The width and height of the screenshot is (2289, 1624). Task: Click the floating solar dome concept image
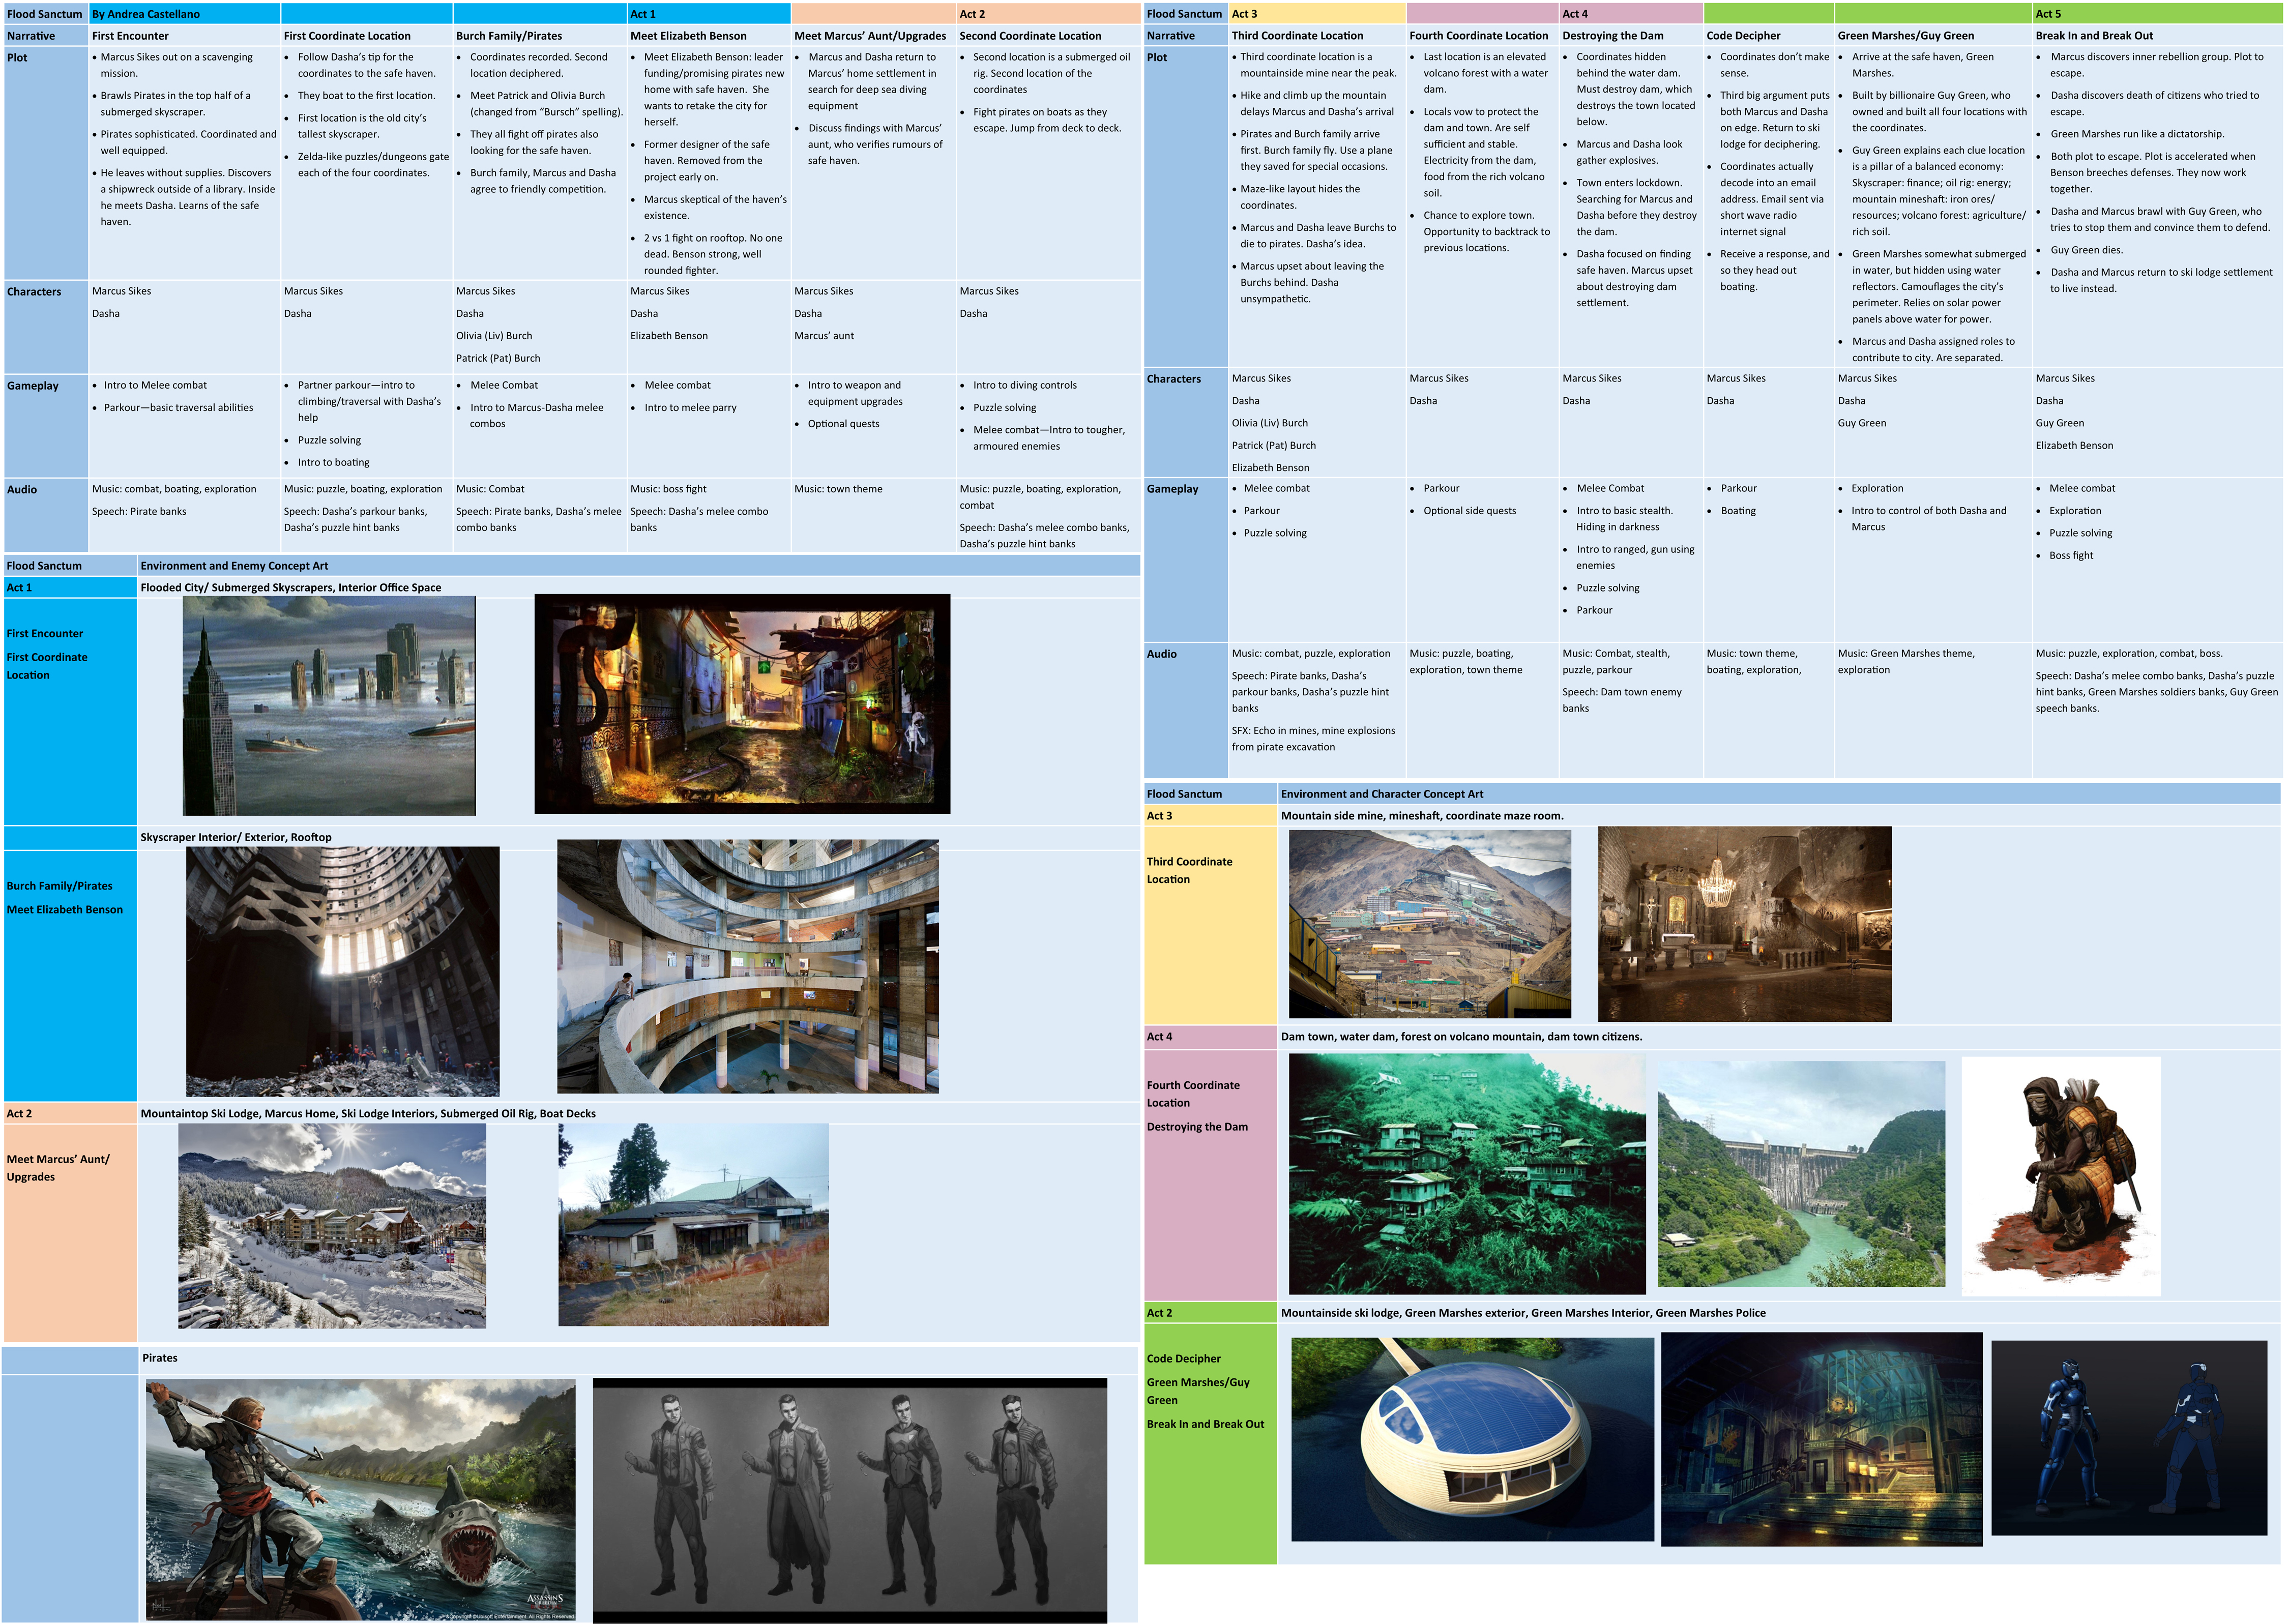[1472, 1439]
